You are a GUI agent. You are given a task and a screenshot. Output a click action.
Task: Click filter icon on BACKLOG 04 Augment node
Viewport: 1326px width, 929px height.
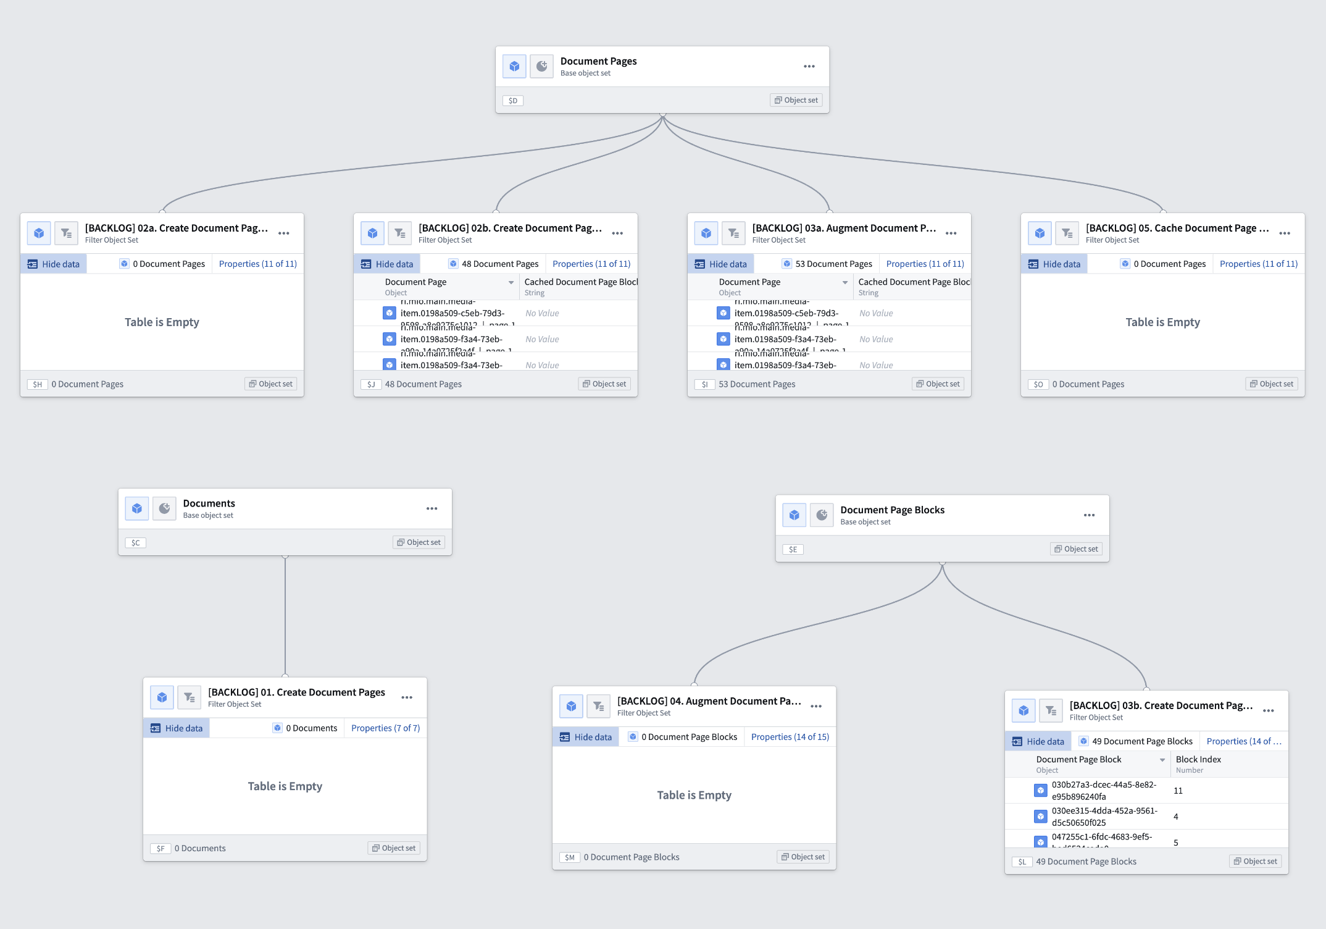[598, 706]
